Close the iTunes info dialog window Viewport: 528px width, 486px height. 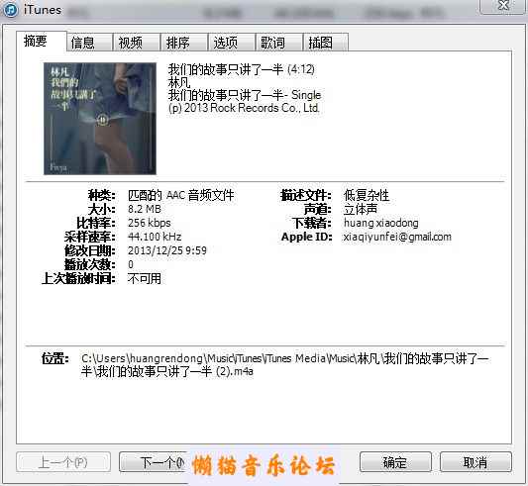click(503, 6)
